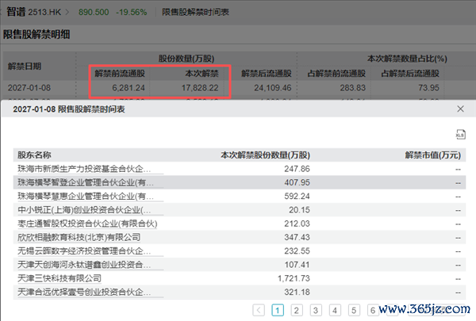Click the 2027-01-08 unlock date row

[x=29, y=88]
